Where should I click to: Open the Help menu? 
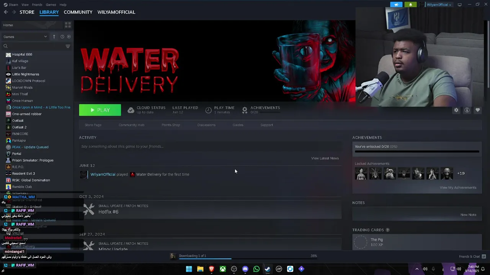[x=63, y=5]
